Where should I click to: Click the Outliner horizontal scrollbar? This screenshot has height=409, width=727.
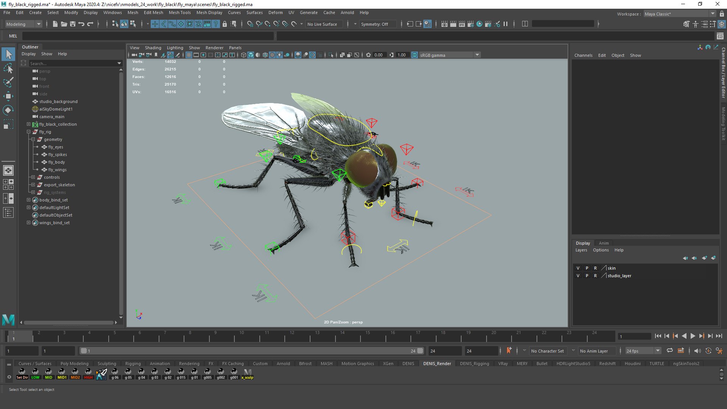point(68,323)
